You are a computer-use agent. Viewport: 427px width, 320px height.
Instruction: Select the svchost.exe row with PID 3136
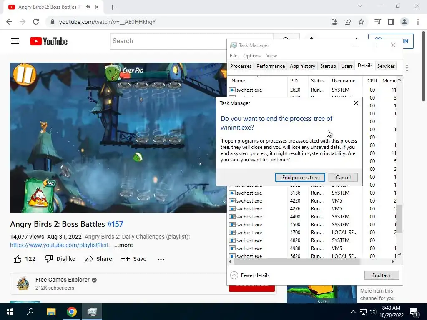311,193
